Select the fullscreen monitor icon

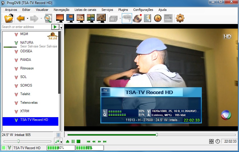coord(60,18)
